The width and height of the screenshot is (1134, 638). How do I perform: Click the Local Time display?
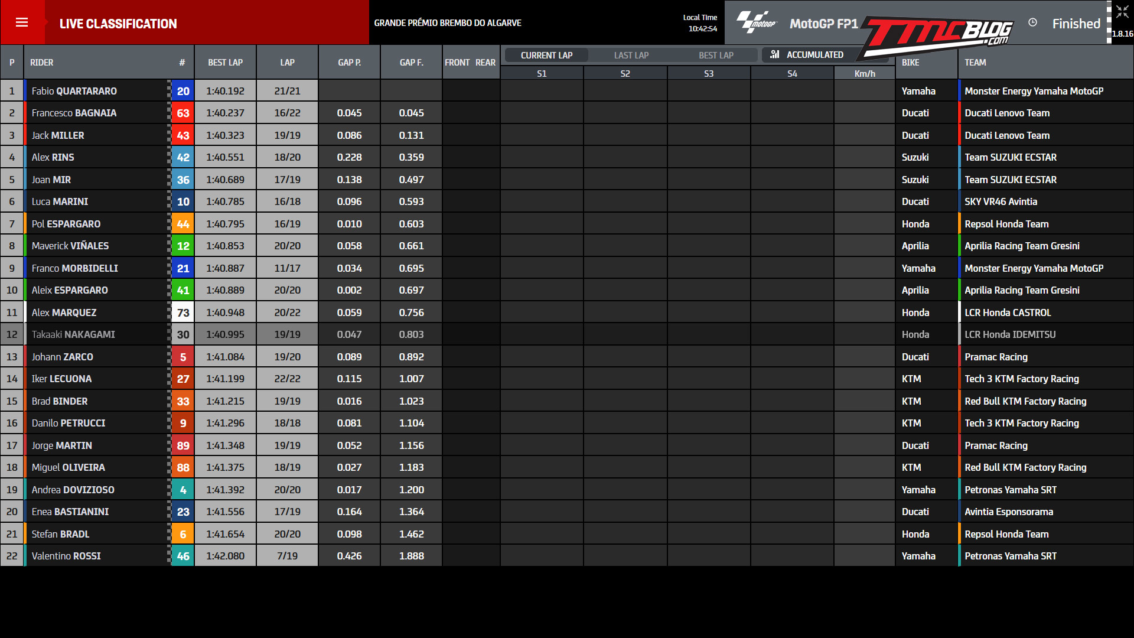(700, 23)
